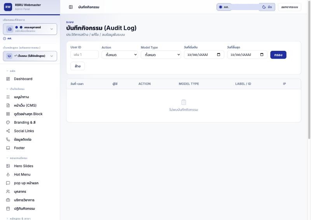This screenshot has height=220, width=311.
Task: Collapse the หลัก sidebar section
Action: point(11,71)
